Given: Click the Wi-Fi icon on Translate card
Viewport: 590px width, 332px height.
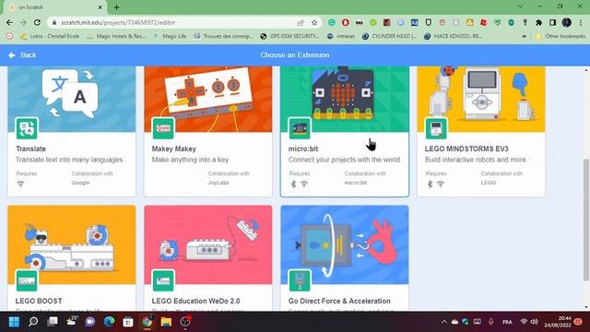Looking at the screenshot, I should 20,184.
